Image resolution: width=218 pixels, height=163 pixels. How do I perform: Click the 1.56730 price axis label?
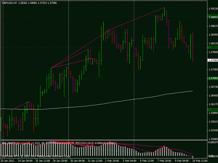tap(213, 87)
